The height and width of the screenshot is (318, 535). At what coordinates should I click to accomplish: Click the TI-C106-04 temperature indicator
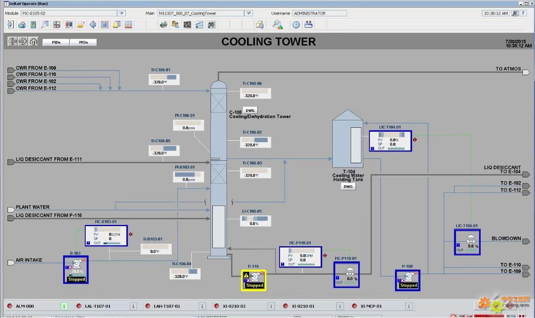tap(185, 274)
